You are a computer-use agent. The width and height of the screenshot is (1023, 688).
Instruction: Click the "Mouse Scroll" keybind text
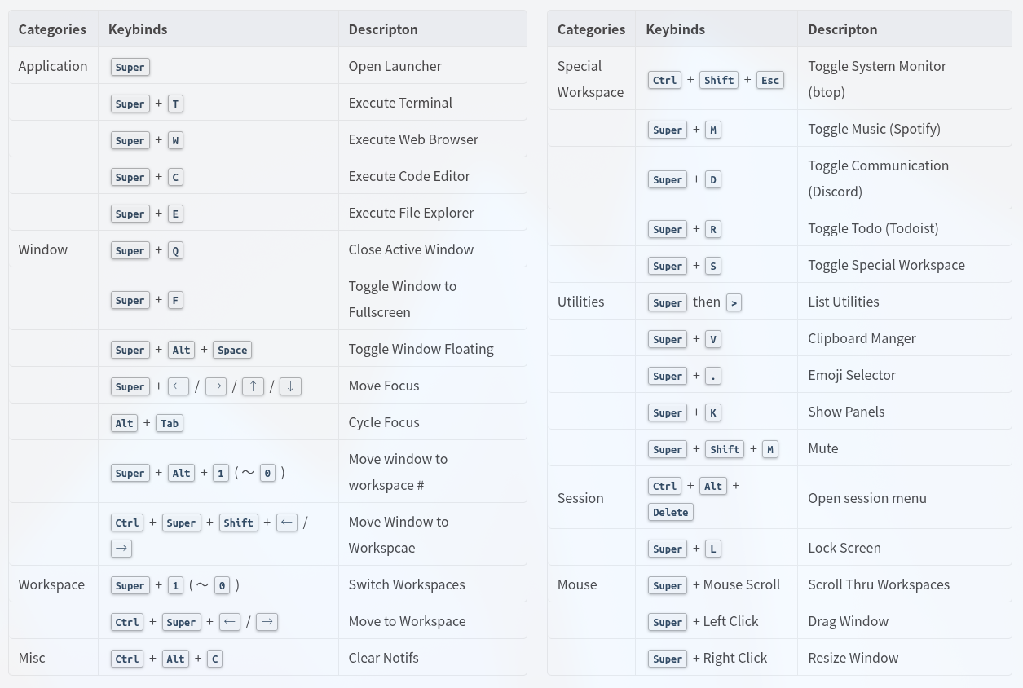pyautogui.click(x=741, y=584)
